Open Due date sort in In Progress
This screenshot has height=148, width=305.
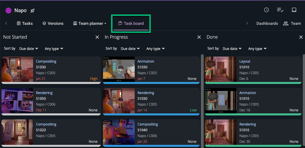pos(130,48)
